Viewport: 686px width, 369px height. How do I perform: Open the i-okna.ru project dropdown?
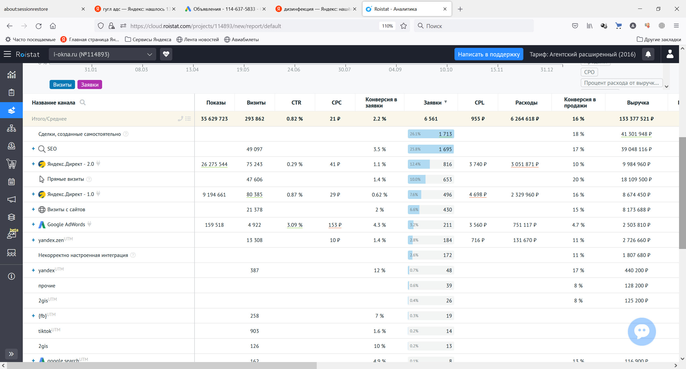[102, 54]
